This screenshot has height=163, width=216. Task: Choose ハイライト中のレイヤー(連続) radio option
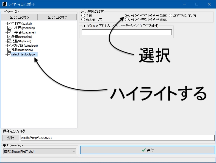pos(127,19)
